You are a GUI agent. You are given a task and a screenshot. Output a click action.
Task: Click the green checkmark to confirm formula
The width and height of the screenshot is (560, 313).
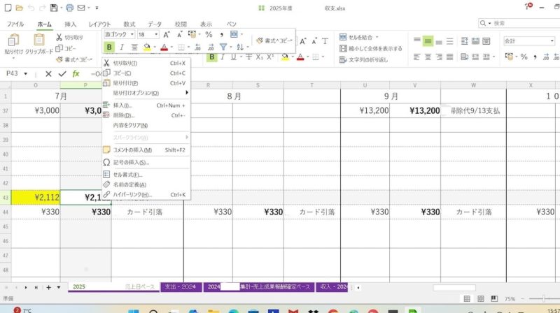coord(62,73)
